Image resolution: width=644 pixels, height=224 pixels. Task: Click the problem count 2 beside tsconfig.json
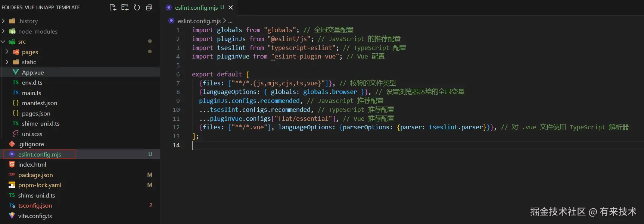tap(151, 205)
